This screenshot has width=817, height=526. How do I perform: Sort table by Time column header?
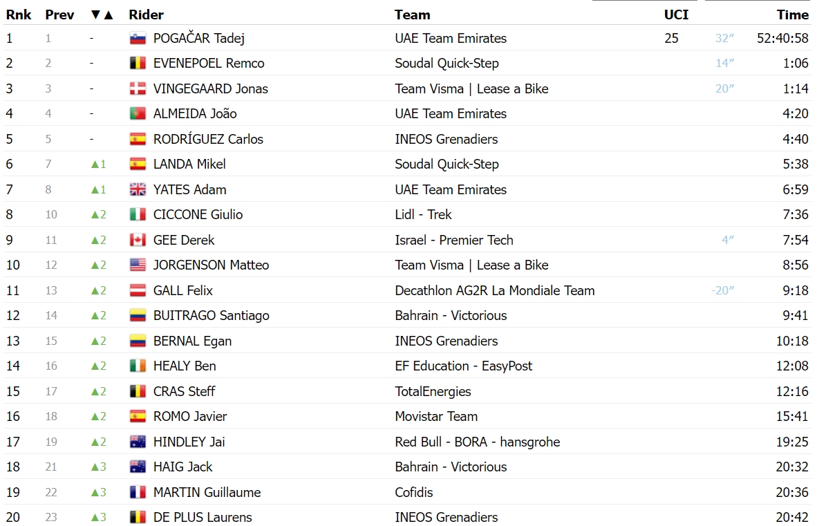point(793,15)
